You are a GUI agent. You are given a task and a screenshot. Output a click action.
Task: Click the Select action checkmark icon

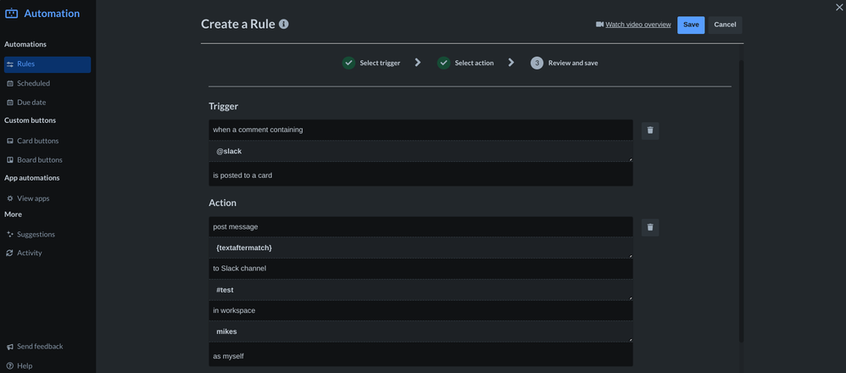coord(443,63)
